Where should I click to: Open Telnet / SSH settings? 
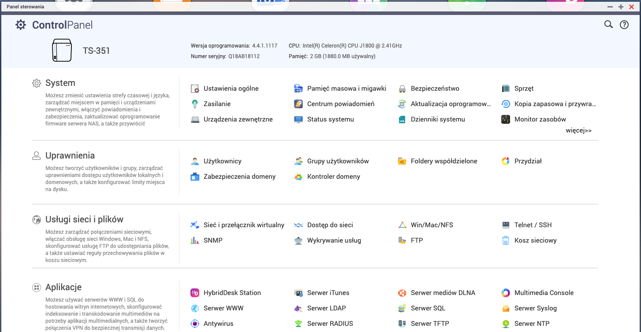pos(533,225)
